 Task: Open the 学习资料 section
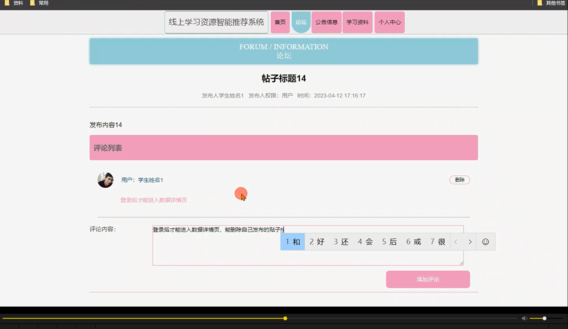click(357, 22)
